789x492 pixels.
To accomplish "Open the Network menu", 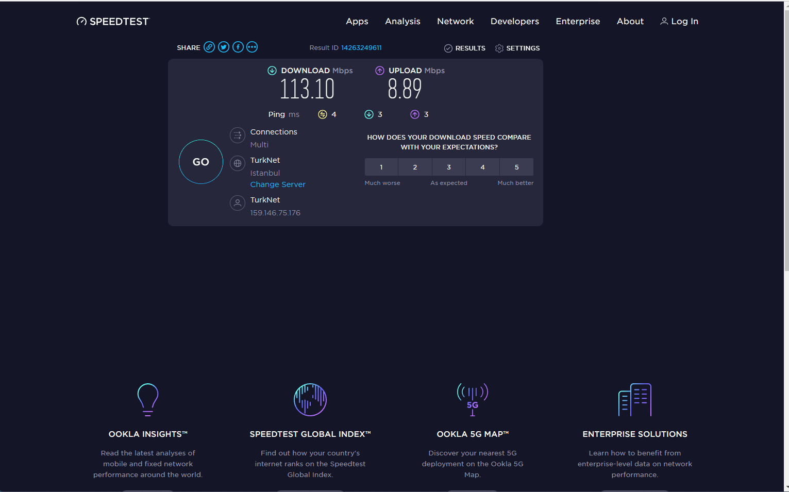I will point(456,21).
